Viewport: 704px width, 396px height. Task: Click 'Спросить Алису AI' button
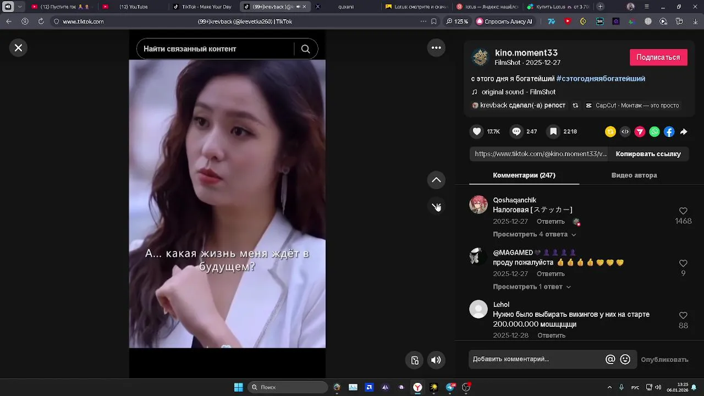click(504, 21)
